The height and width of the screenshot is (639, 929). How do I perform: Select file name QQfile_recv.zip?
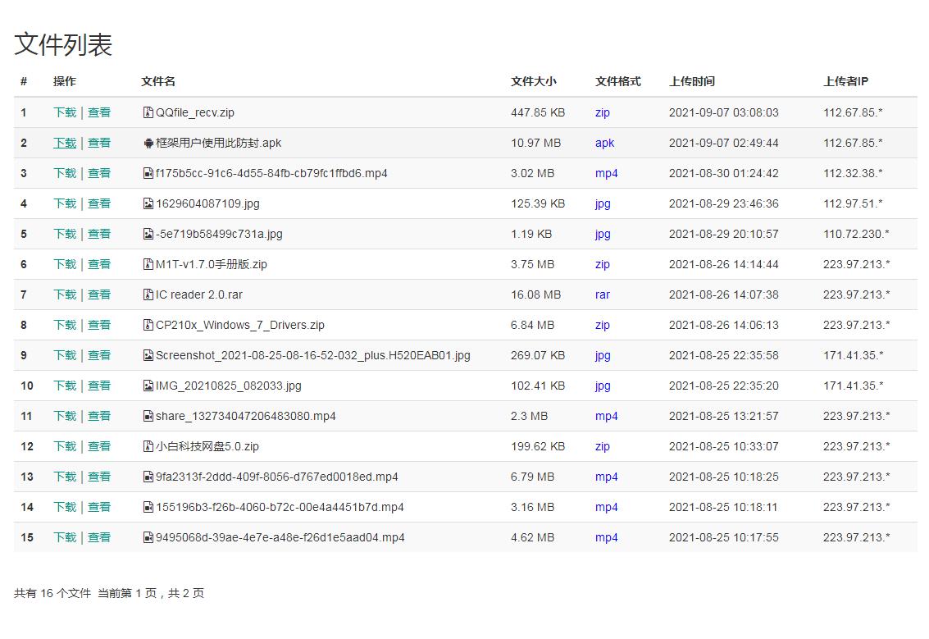coord(195,112)
